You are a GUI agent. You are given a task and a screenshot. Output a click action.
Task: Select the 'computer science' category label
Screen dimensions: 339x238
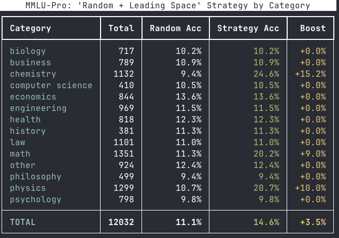(x=51, y=85)
